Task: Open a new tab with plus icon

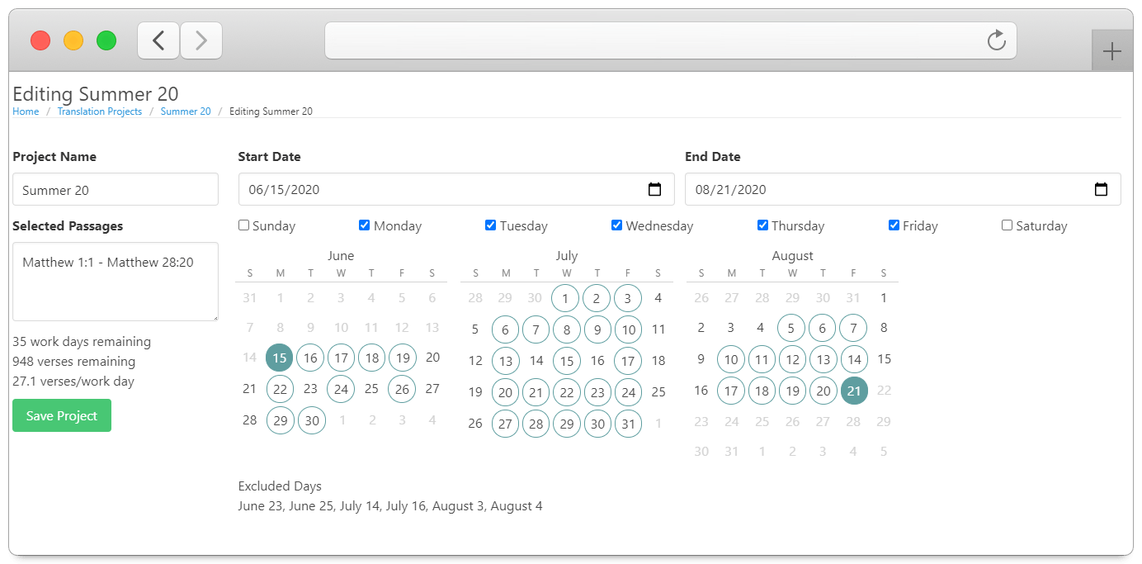Action: coord(1111,52)
